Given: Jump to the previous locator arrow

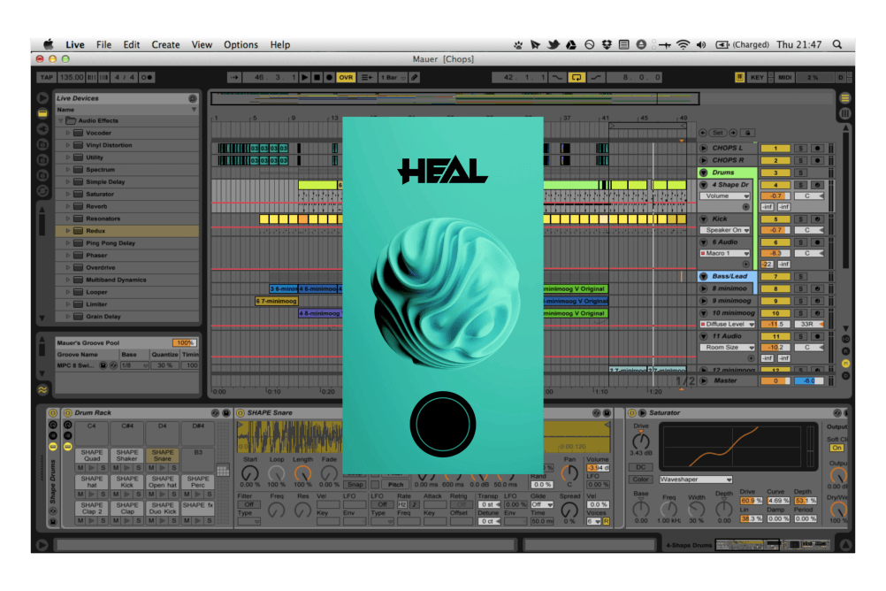Looking at the screenshot, I should tap(703, 133).
